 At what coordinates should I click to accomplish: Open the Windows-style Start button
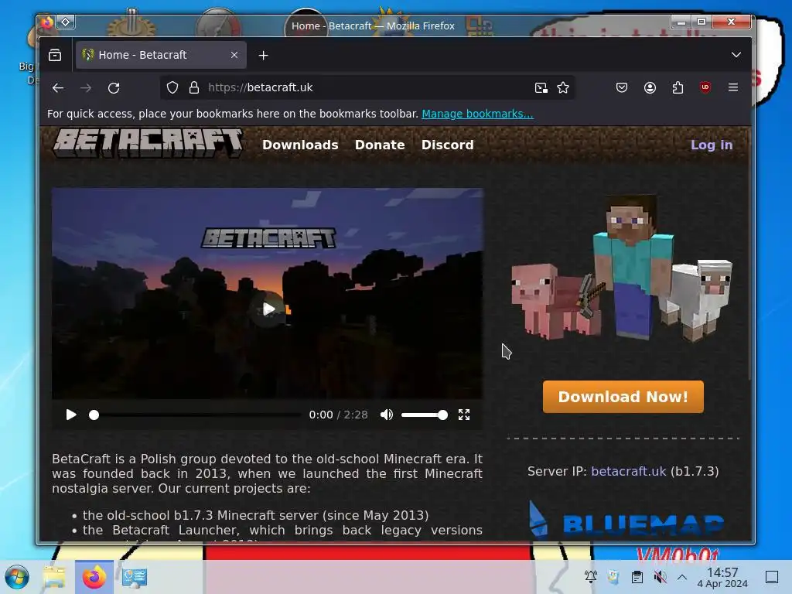[x=16, y=577]
